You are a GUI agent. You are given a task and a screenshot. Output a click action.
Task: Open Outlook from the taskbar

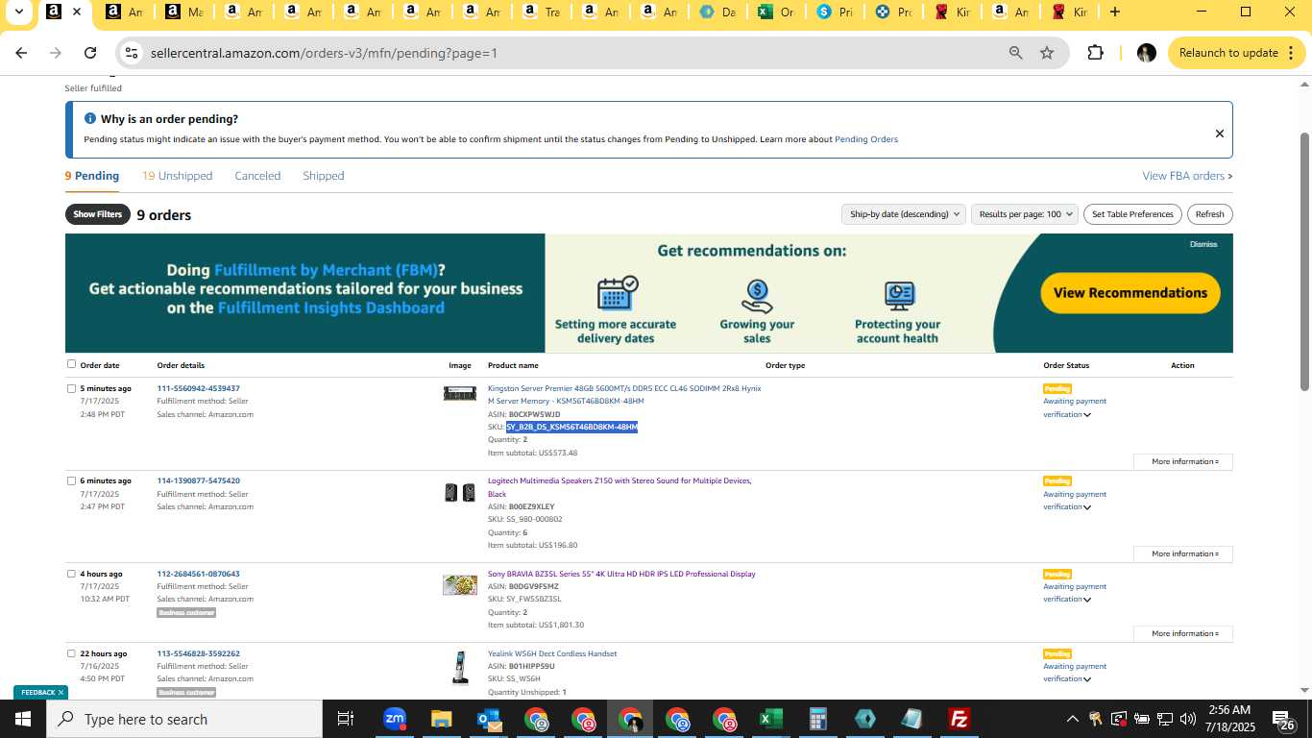[x=488, y=719]
